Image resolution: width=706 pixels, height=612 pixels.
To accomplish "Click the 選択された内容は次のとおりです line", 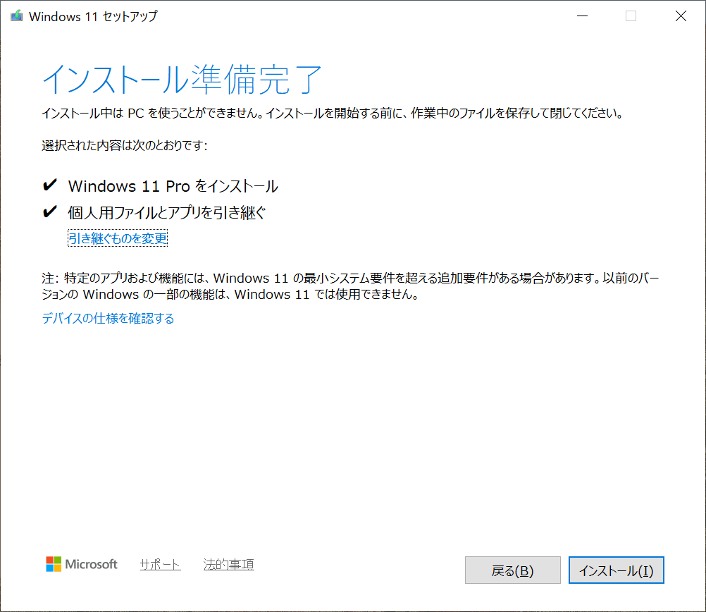I will (x=125, y=146).
